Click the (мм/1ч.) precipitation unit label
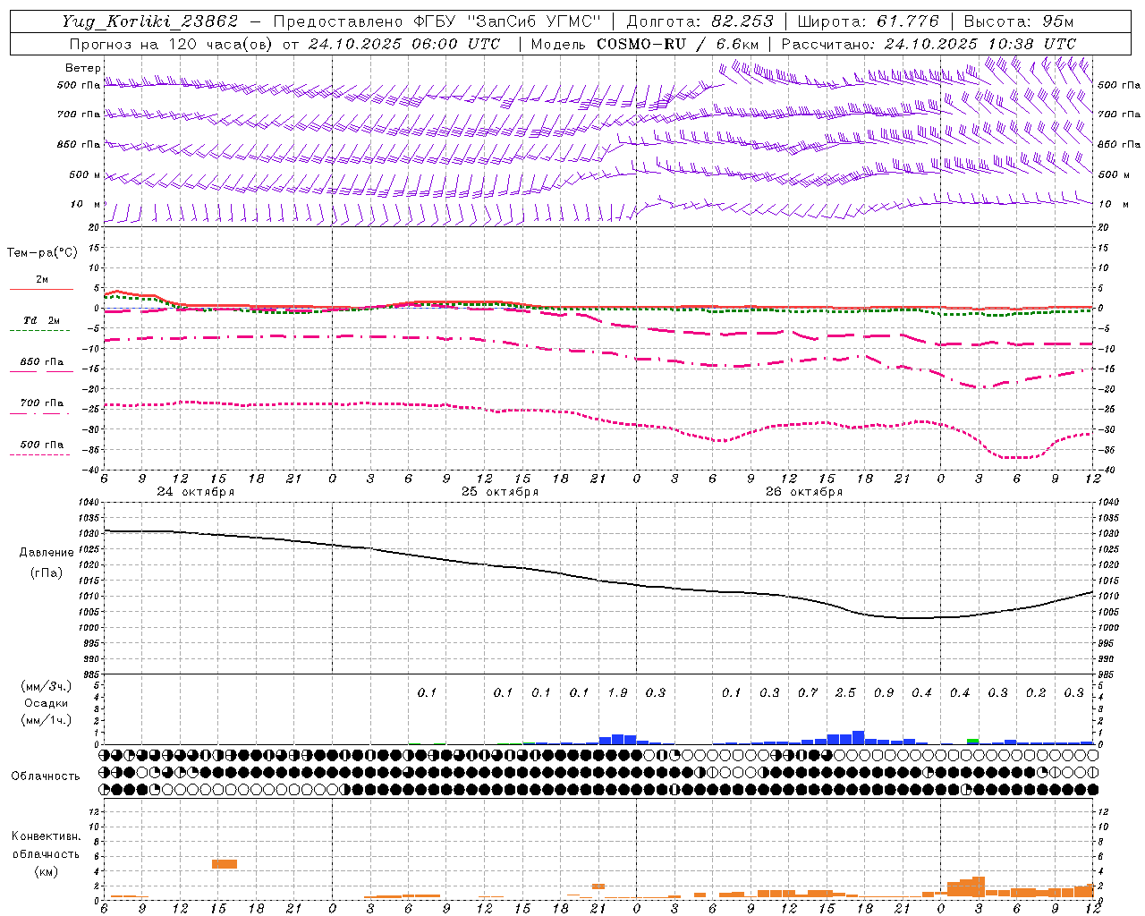 coord(46,720)
